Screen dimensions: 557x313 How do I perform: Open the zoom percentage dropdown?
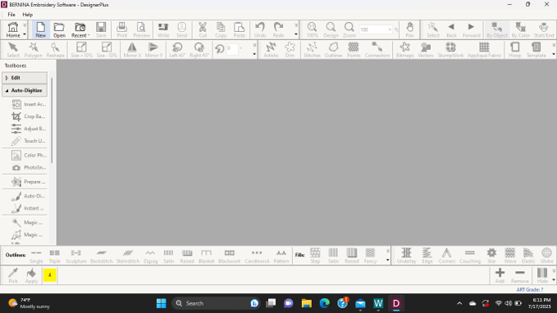[390, 29]
